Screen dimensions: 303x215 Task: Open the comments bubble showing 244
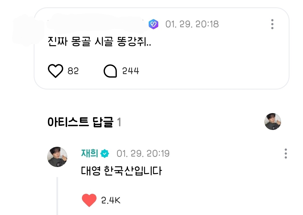pyautogui.click(x=110, y=71)
